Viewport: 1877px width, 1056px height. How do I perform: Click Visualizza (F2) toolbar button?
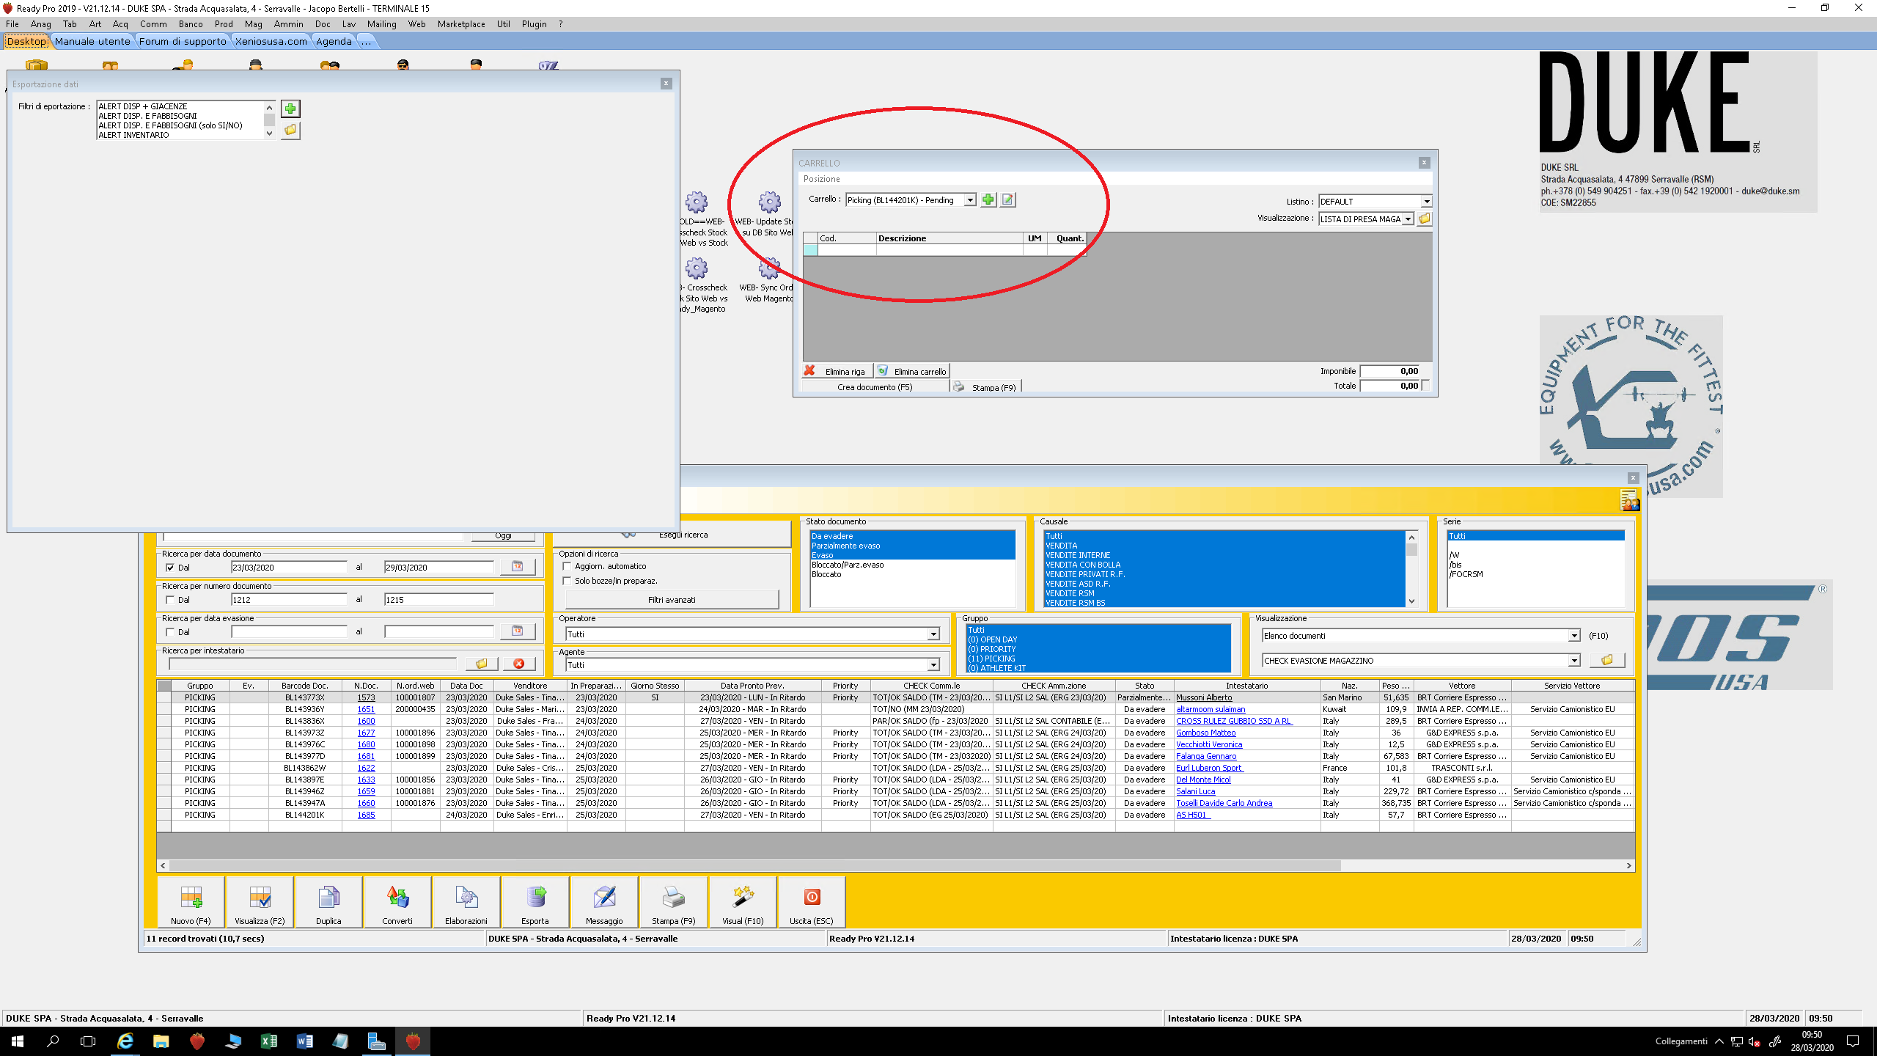(x=260, y=903)
